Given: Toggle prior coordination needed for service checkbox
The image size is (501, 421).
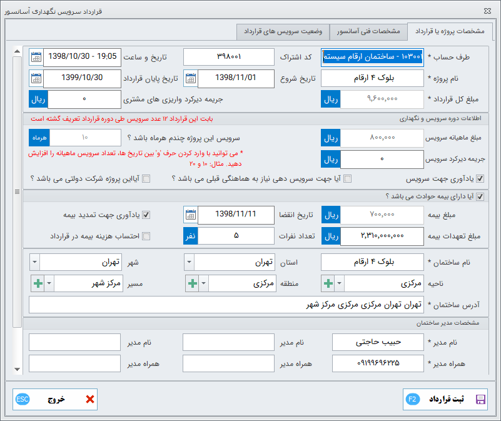Looking at the screenshot, I should coord(347,179).
